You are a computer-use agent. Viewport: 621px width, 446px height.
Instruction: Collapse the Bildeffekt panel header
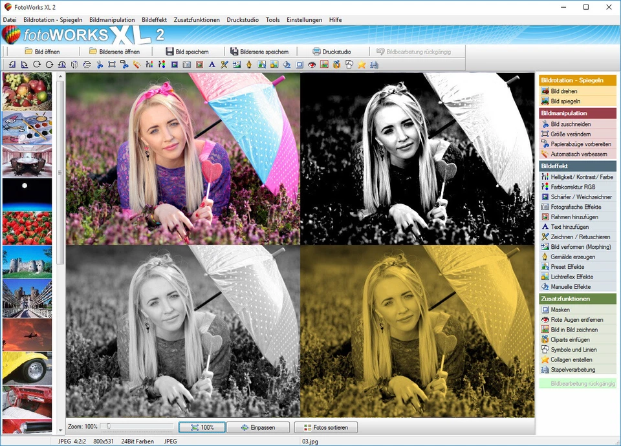[578, 165]
